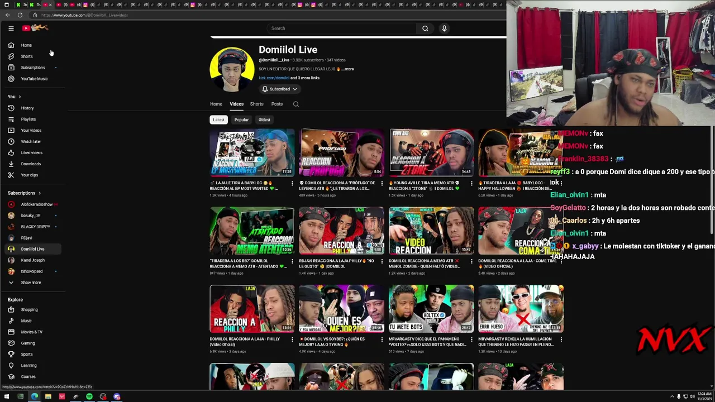The height and width of the screenshot is (402, 715).
Task: Click the search magnifier button
Action: 425,28
